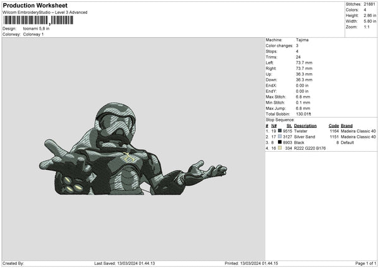The height and width of the screenshot is (268, 379).
Task: Click the Stop Sequence section label
Action: 280,119
